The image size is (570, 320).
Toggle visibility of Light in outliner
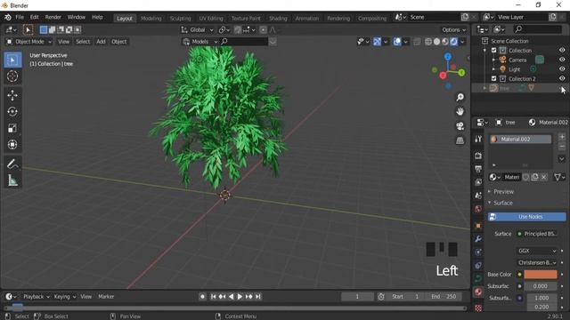[562, 69]
